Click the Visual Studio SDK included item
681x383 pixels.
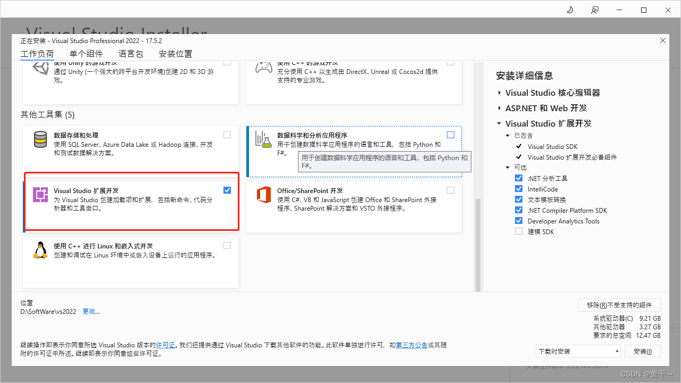click(552, 146)
